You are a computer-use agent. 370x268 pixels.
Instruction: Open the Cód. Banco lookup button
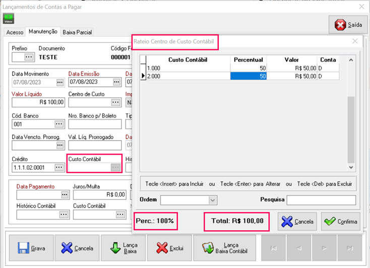pyautogui.click(x=59, y=124)
